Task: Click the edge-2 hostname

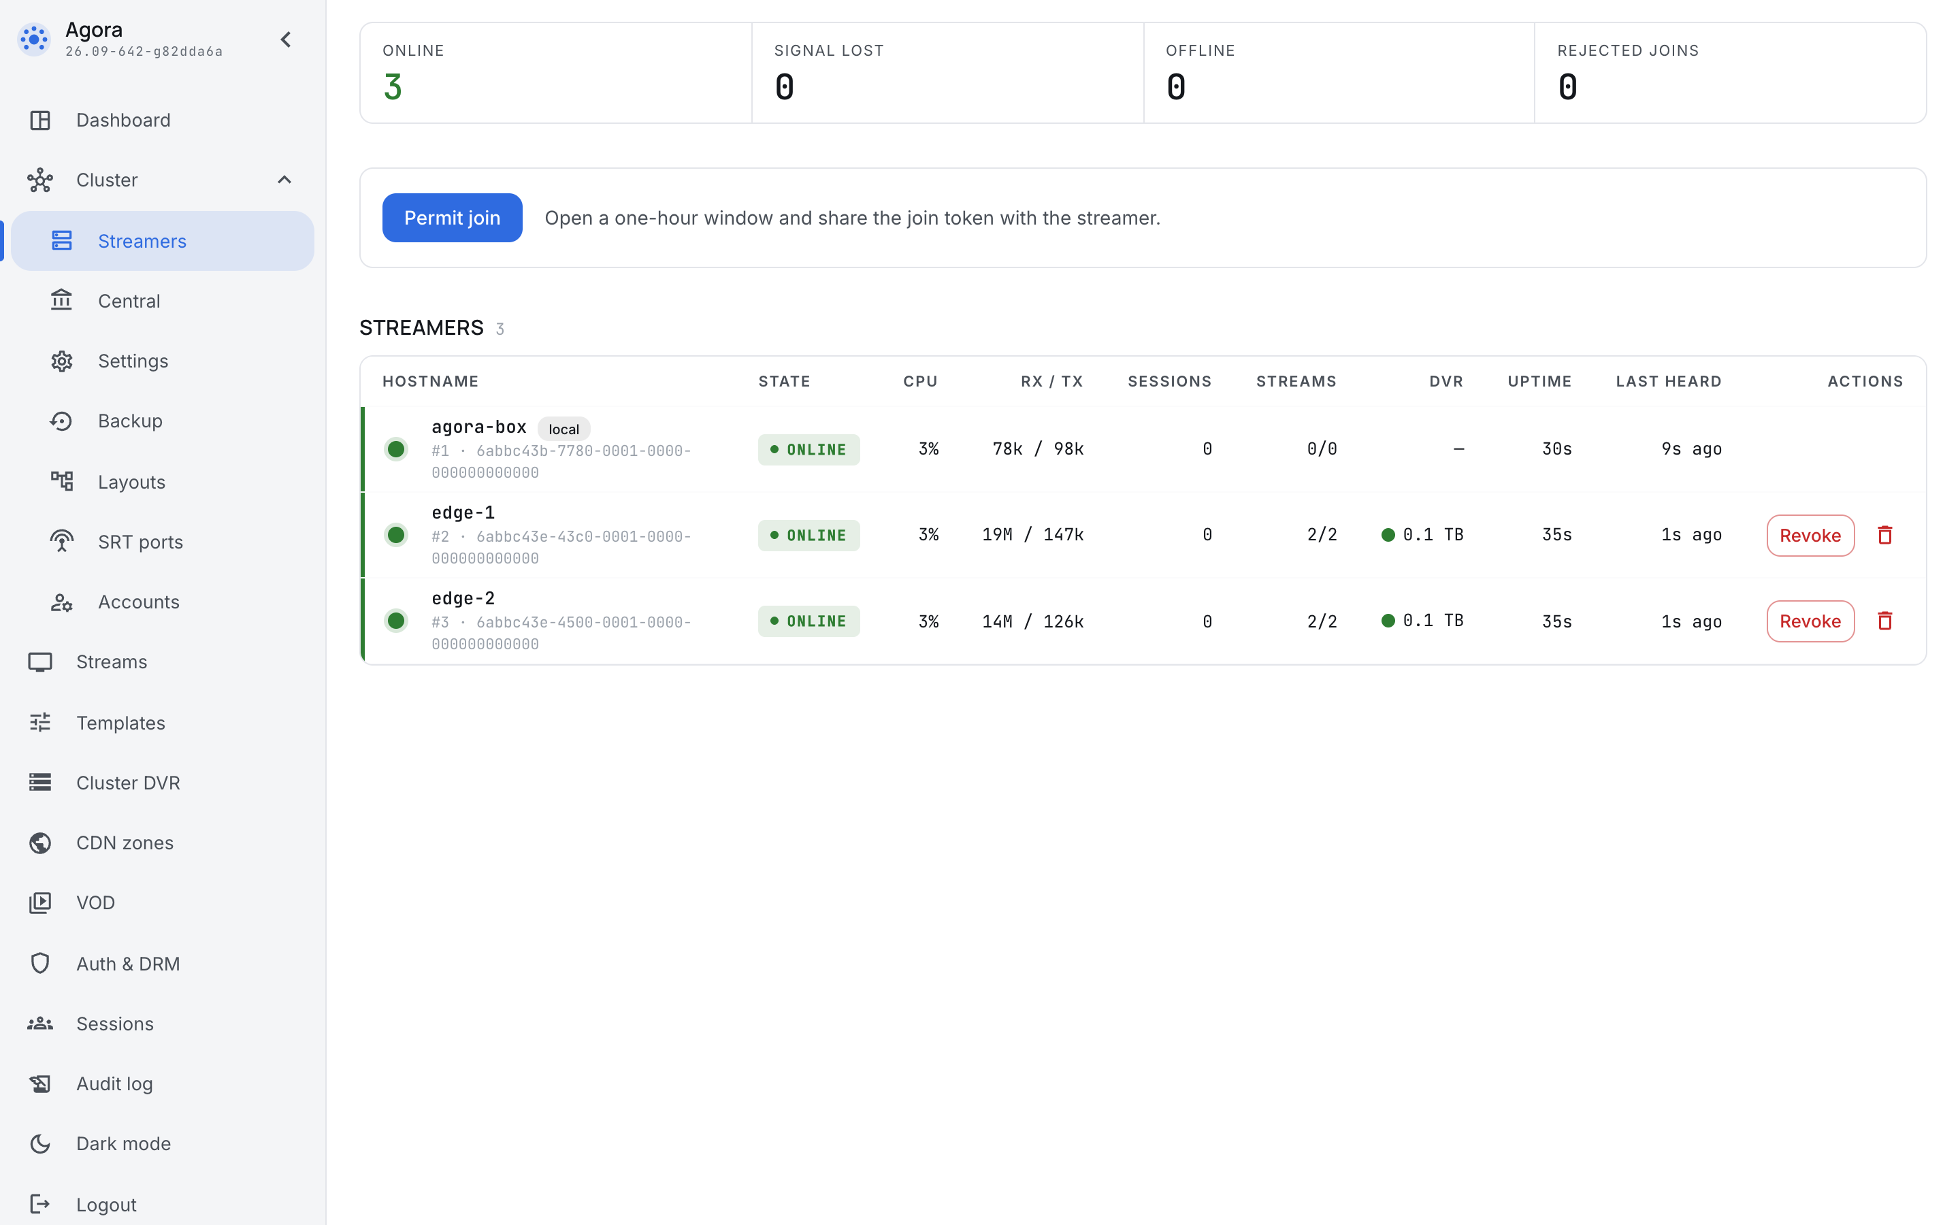Action: tap(463, 598)
